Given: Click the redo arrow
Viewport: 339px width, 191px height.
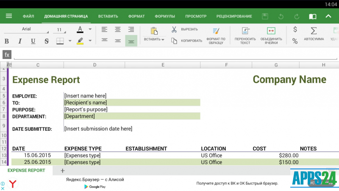Looking at the screenshot, I should point(297,17).
